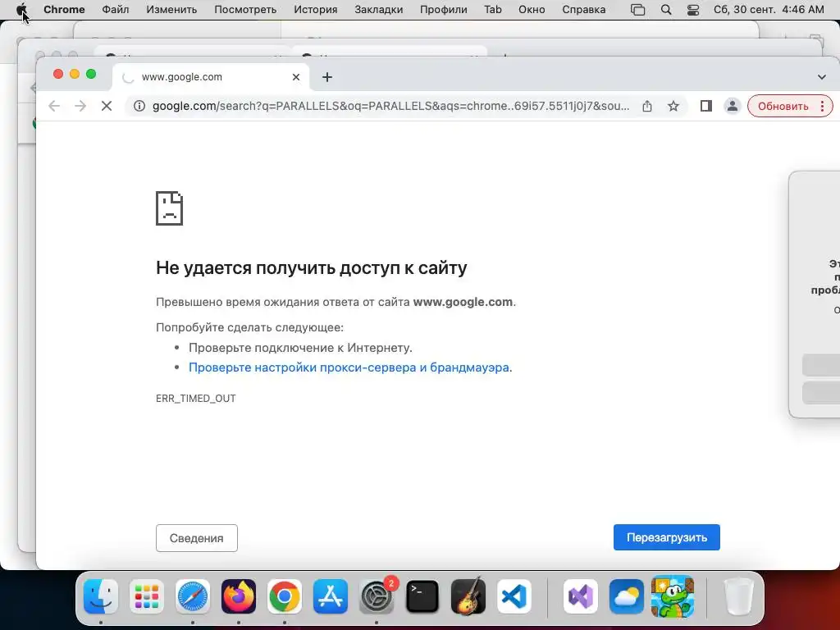Open the История menu
Screen dimensions: 840x630
click(x=316, y=10)
